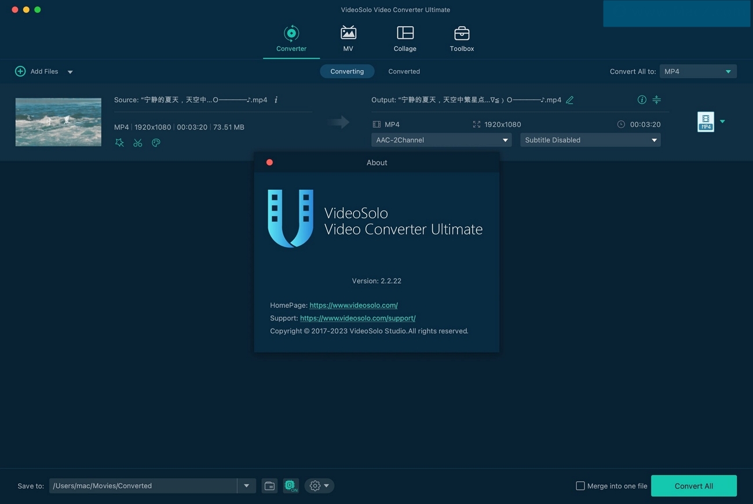Screen dimensions: 753x504
Task: Open the output media info icon
Action: (642, 100)
